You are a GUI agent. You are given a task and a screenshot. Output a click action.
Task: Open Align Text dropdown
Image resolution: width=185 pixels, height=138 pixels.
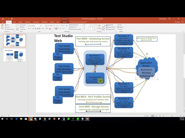pyautogui.click(x=73, y=27)
